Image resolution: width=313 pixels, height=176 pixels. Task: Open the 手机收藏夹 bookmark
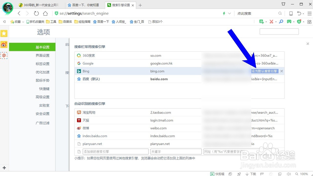click(x=35, y=22)
